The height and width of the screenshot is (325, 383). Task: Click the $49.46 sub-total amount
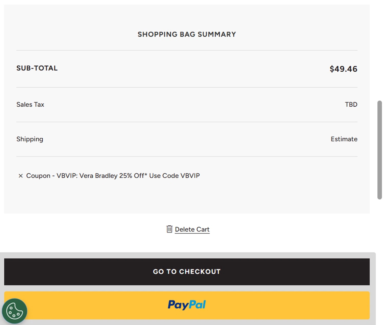[x=343, y=69]
